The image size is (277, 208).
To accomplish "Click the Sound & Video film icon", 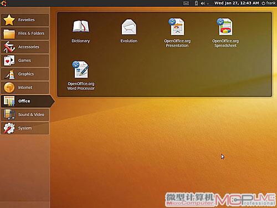I will [x=9, y=115].
